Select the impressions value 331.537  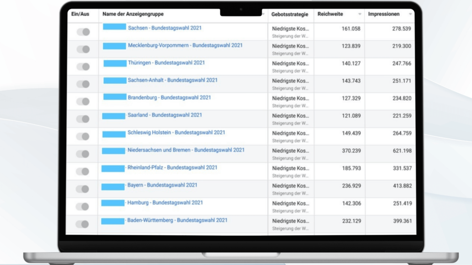point(402,168)
